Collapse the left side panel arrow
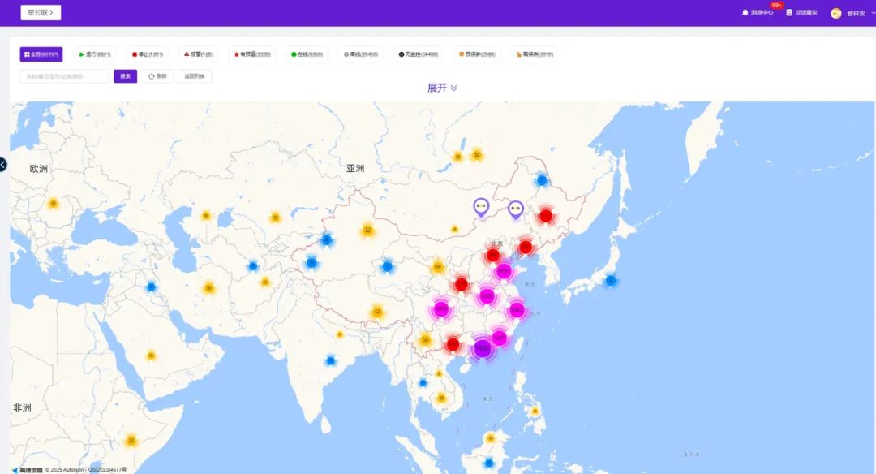This screenshot has height=474, width=876. [4, 165]
